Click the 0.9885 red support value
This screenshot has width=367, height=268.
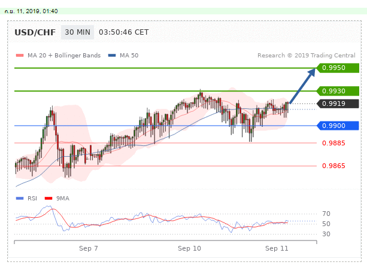click(333, 143)
